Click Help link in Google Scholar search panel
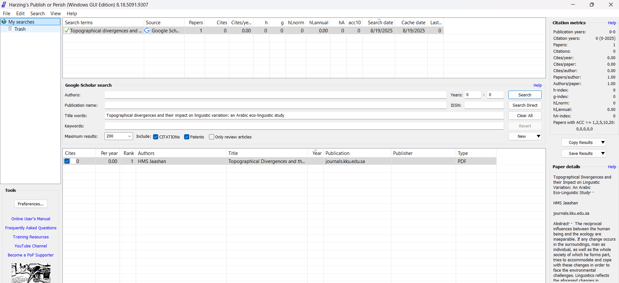The image size is (619, 283). pyautogui.click(x=537, y=85)
